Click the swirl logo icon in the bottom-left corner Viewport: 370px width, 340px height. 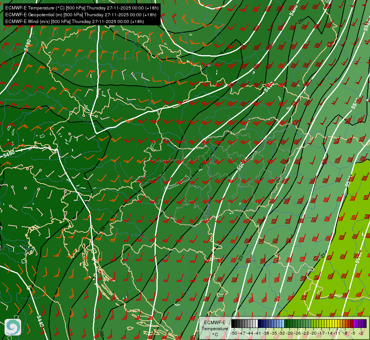pyautogui.click(x=13, y=327)
